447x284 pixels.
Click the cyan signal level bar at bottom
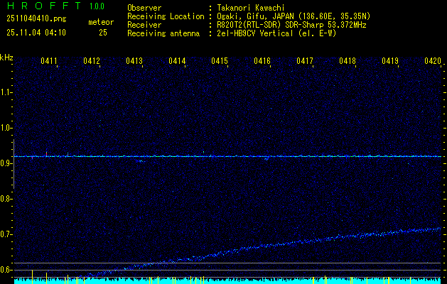227,281
